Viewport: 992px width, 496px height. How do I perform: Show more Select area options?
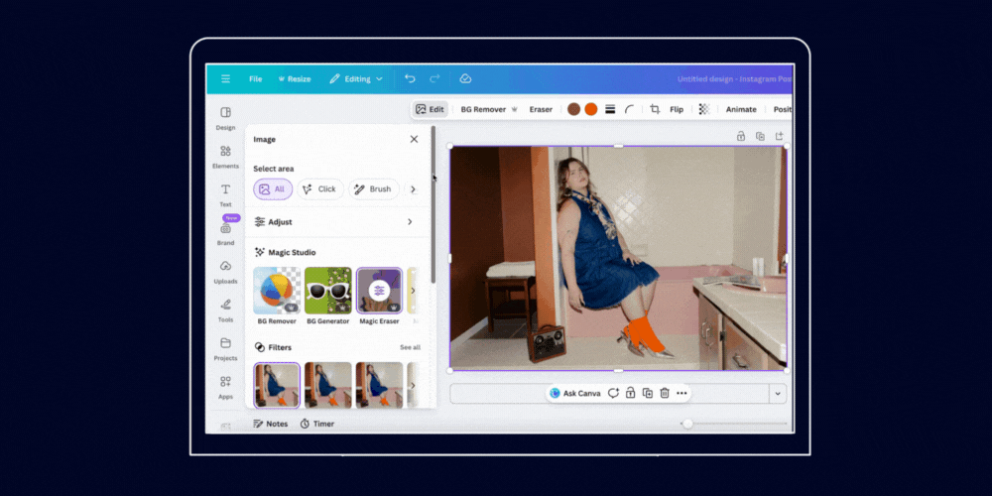[413, 189]
